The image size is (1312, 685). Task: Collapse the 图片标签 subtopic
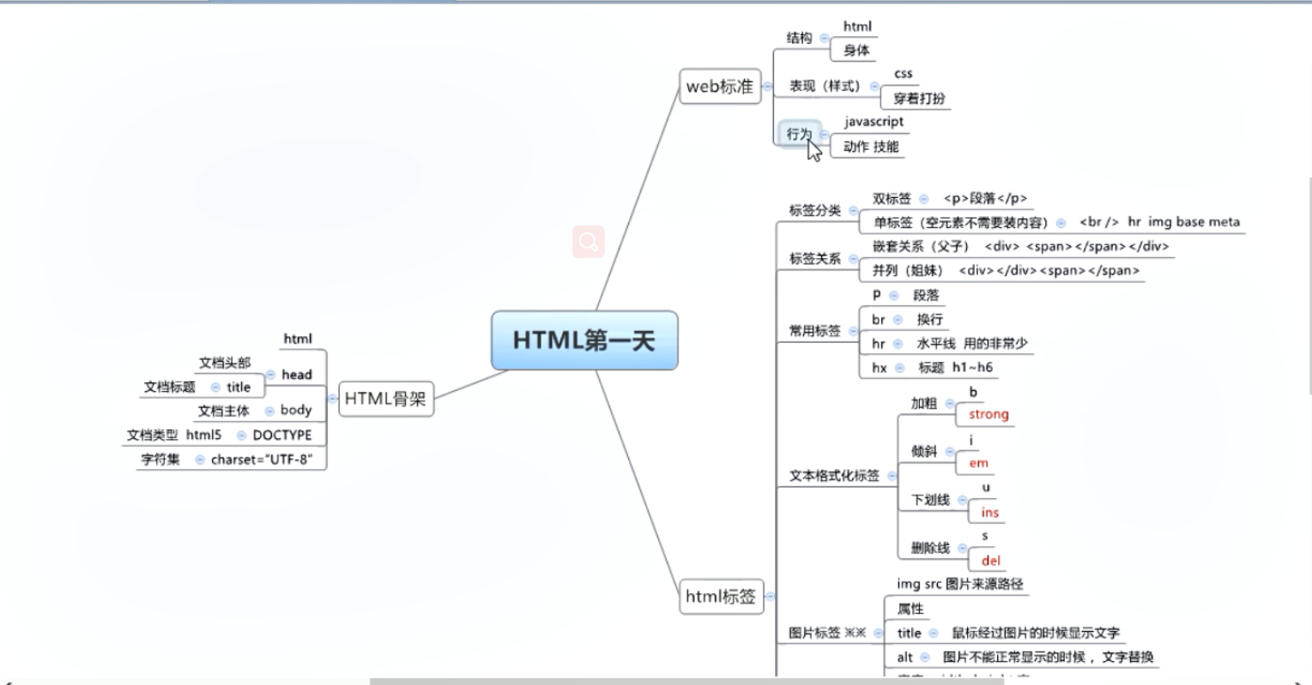click(x=878, y=633)
